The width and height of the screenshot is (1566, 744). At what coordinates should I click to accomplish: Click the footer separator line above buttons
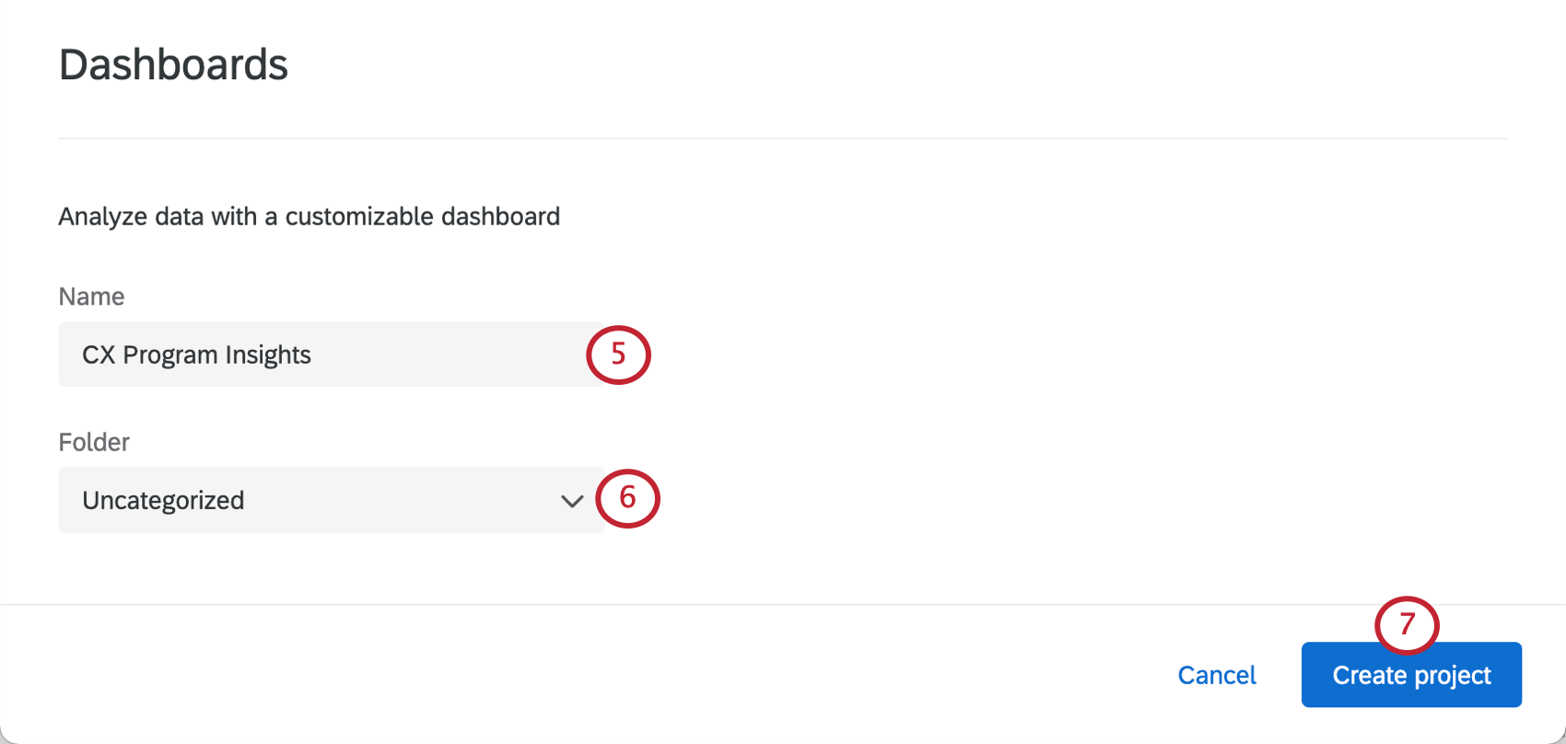[x=783, y=605]
